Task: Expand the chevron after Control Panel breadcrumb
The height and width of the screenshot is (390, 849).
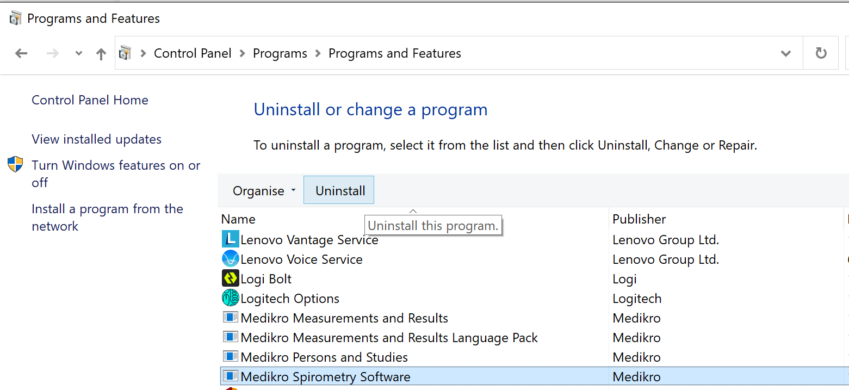Action: pyautogui.click(x=242, y=53)
